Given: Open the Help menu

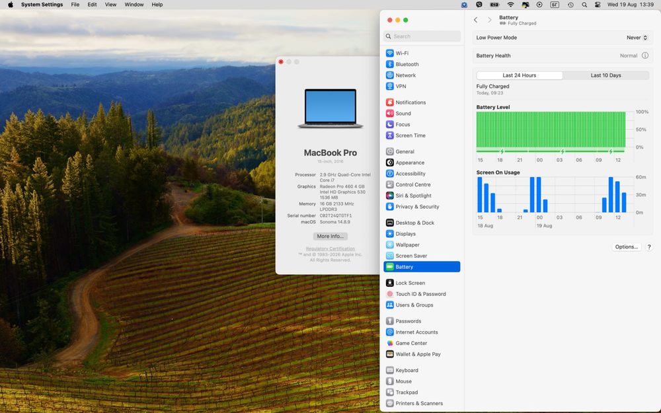Looking at the screenshot, I should (x=157, y=5).
